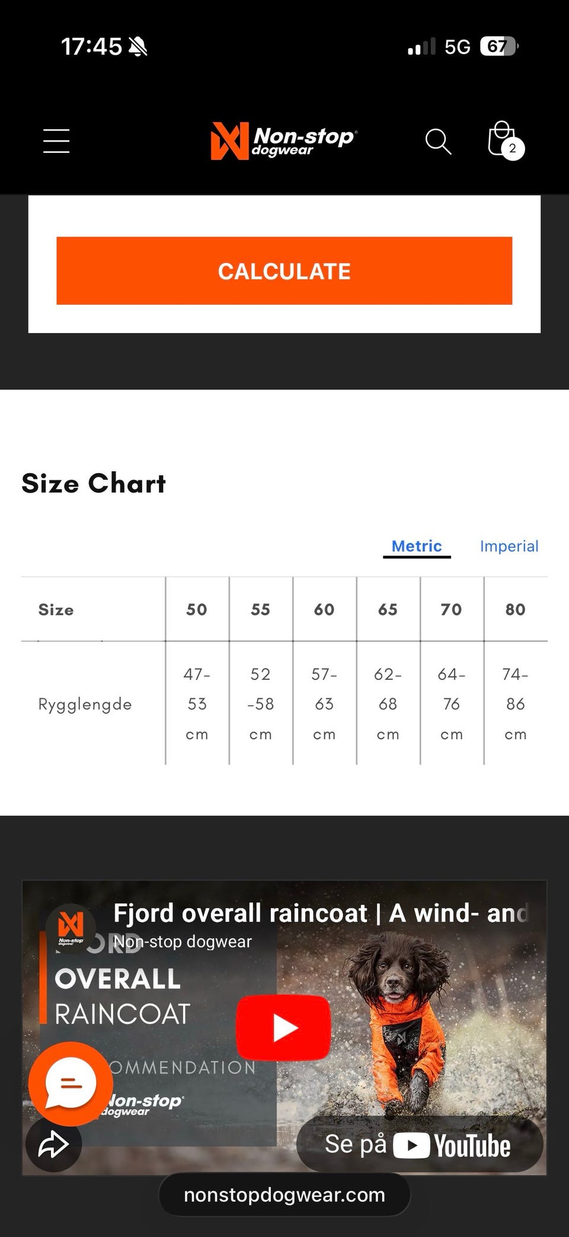Viewport: 569px width, 1237px height.
Task: Tap the size 80 column header
Action: point(515,609)
